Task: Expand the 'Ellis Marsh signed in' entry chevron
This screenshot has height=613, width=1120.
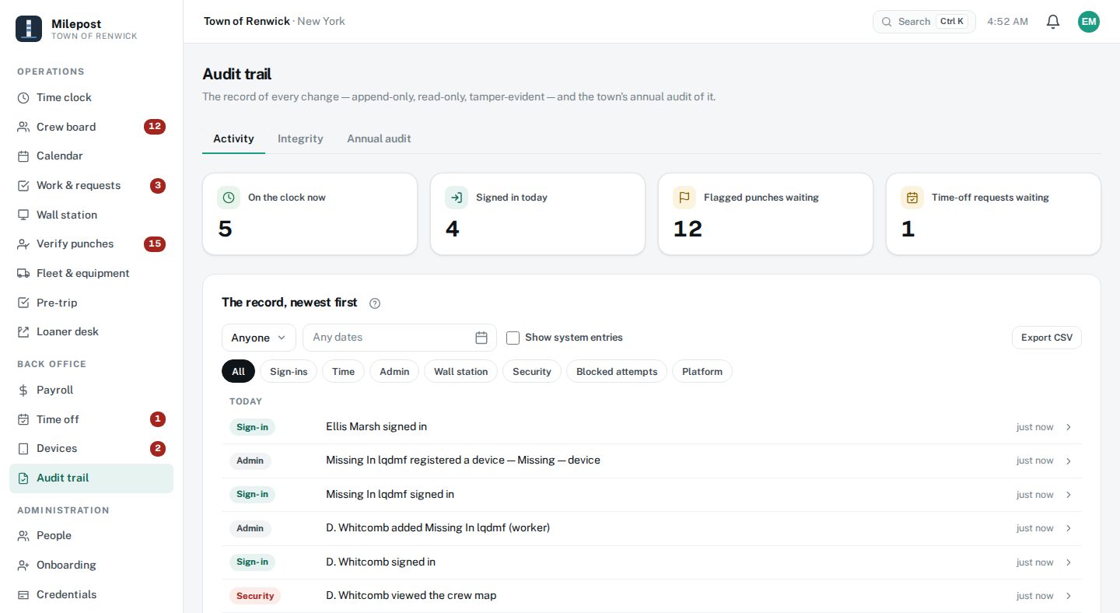Action: (x=1069, y=427)
